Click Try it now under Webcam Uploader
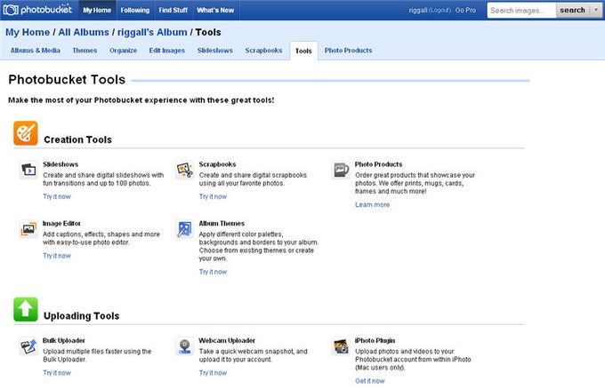The width and height of the screenshot is (605, 389). coord(213,373)
